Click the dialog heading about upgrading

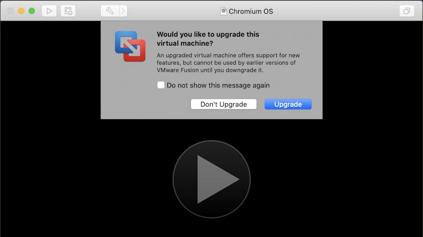point(208,38)
